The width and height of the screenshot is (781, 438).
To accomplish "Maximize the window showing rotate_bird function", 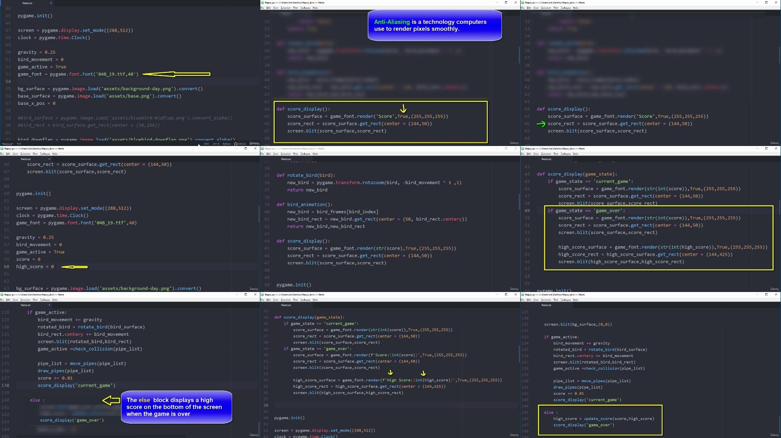I will (506, 149).
